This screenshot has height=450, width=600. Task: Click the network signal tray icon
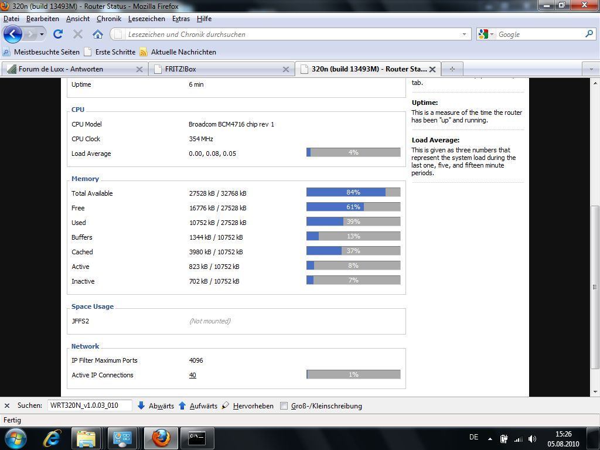coord(518,439)
